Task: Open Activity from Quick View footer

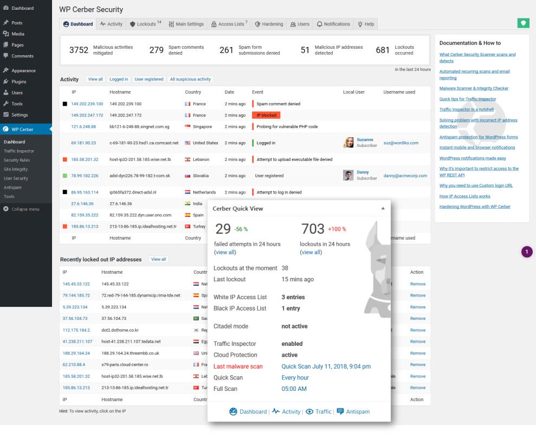Action: [x=287, y=411]
